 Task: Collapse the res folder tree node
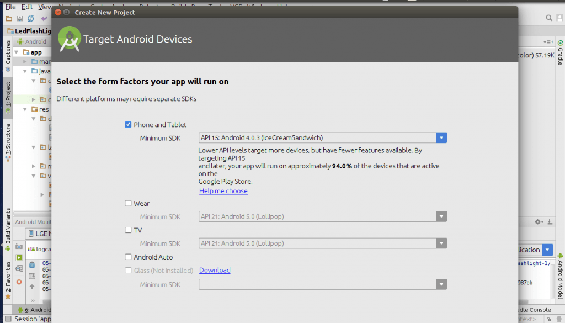(x=25, y=109)
